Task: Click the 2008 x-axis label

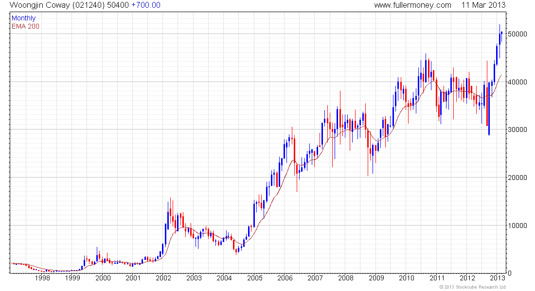Action: [346, 278]
